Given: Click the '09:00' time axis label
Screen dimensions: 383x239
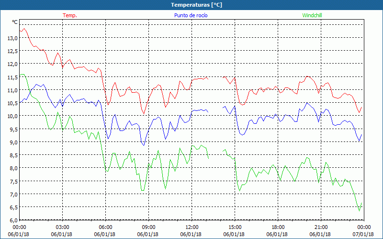Looking at the screenshot, I should (148, 228).
